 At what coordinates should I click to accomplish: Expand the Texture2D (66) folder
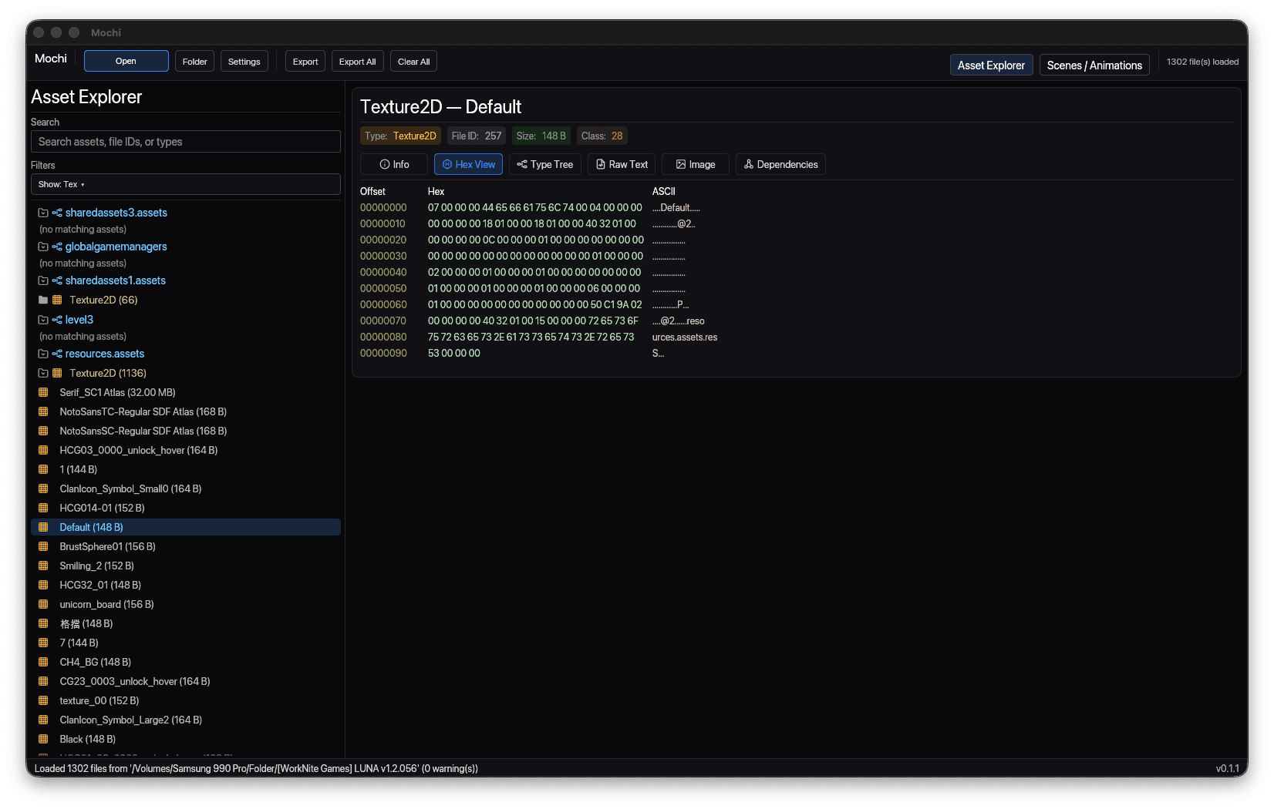[x=43, y=300]
